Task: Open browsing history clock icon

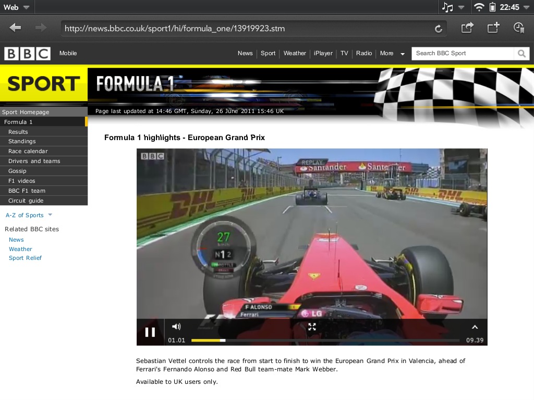Action: click(x=519, y=28)
